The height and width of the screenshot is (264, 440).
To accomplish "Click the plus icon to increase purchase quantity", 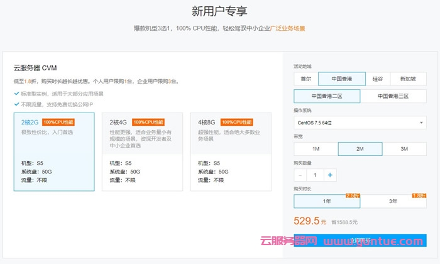I will (330, 175).
